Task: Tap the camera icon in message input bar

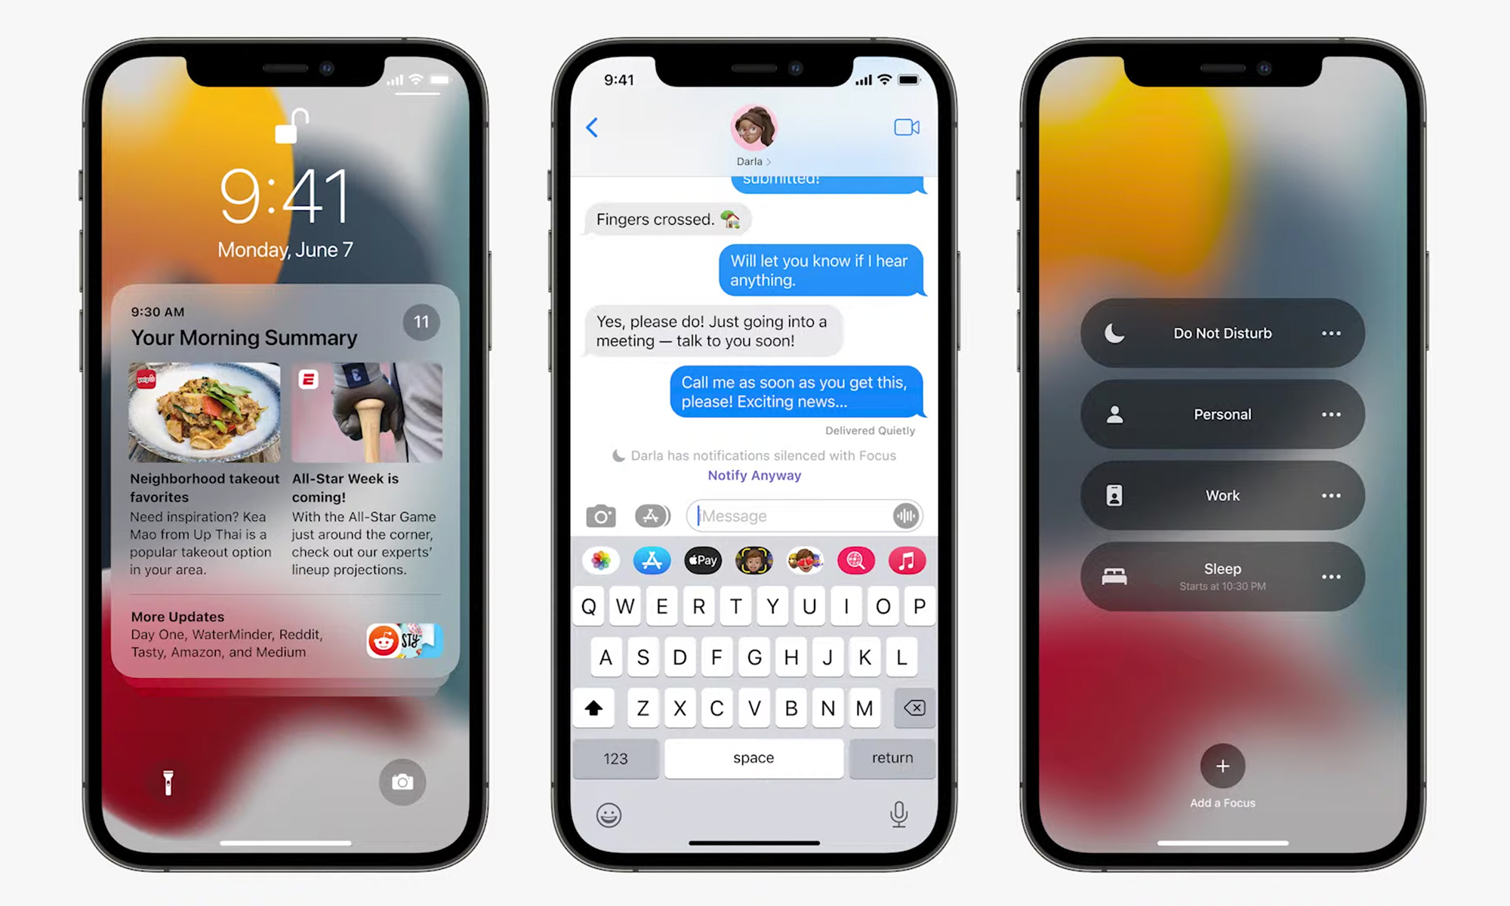Action: [602, 516]
